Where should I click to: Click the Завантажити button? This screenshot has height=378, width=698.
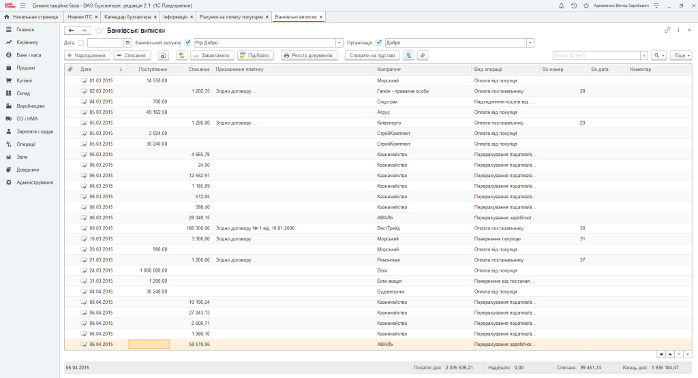click(212, 56)
